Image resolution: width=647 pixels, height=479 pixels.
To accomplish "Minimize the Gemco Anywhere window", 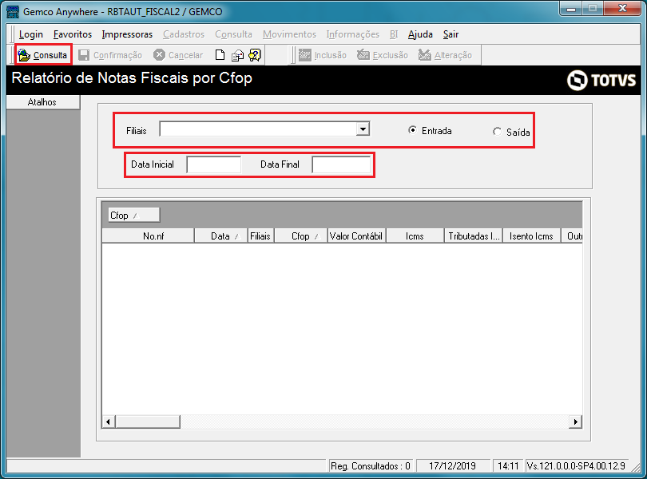I will click(571, 9).
